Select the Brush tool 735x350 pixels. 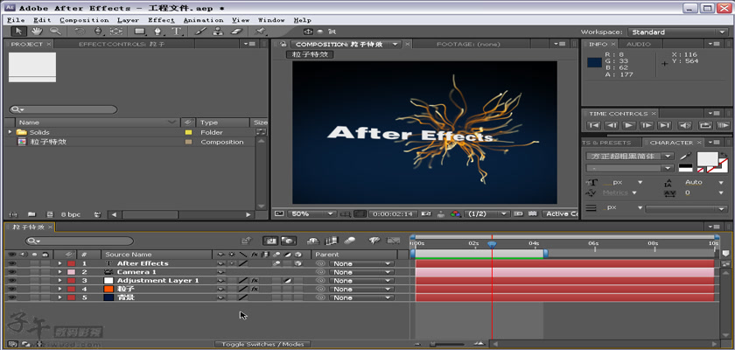[199, 31]
